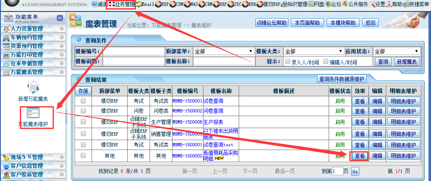Click the 新增魔表 button
Image resolution: width=431 pixels, height=181 pixels.
tap(407, 62)
